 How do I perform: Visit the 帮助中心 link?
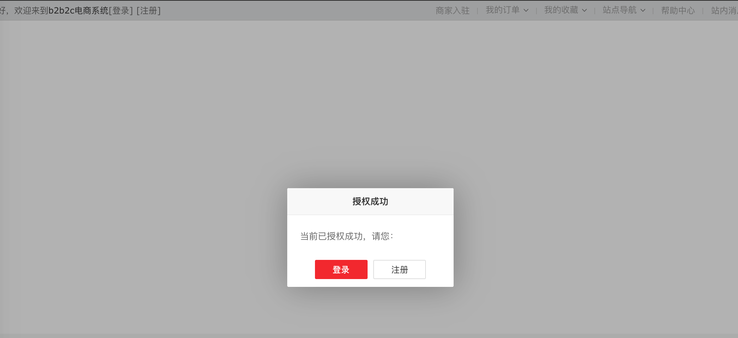[678, 11]
